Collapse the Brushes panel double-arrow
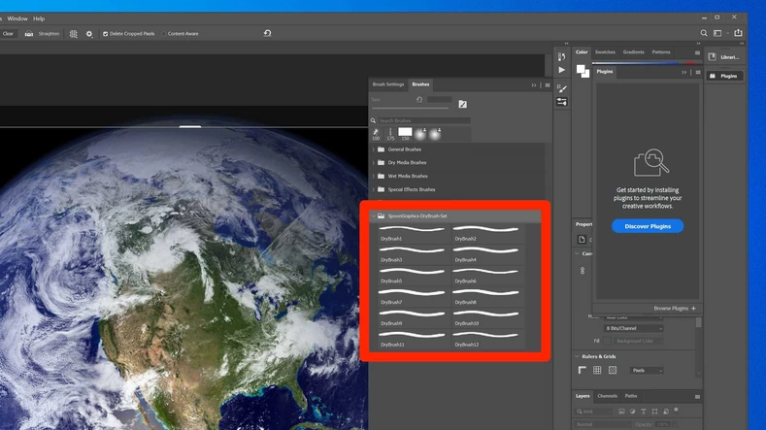766x430 pixels. tap(533, 85)
